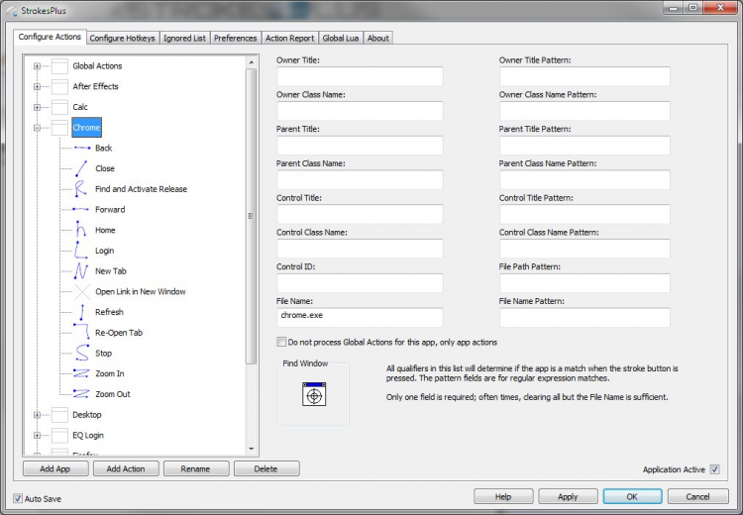Image resolution: width=743 pixels, height=515 pixels.
Task: Tick the Calc tree checkbox
Action: (x=59, y=107)
